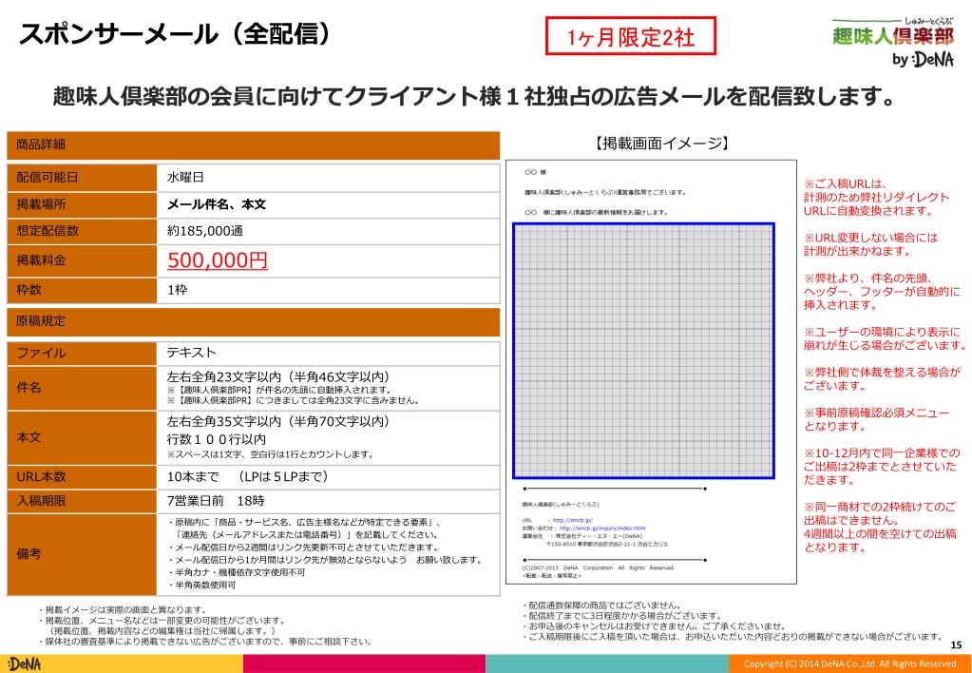Click the 半角カナ・機種依存文字使用不可 note
Viewport: 972px width, 673px height.
(237, 572)
